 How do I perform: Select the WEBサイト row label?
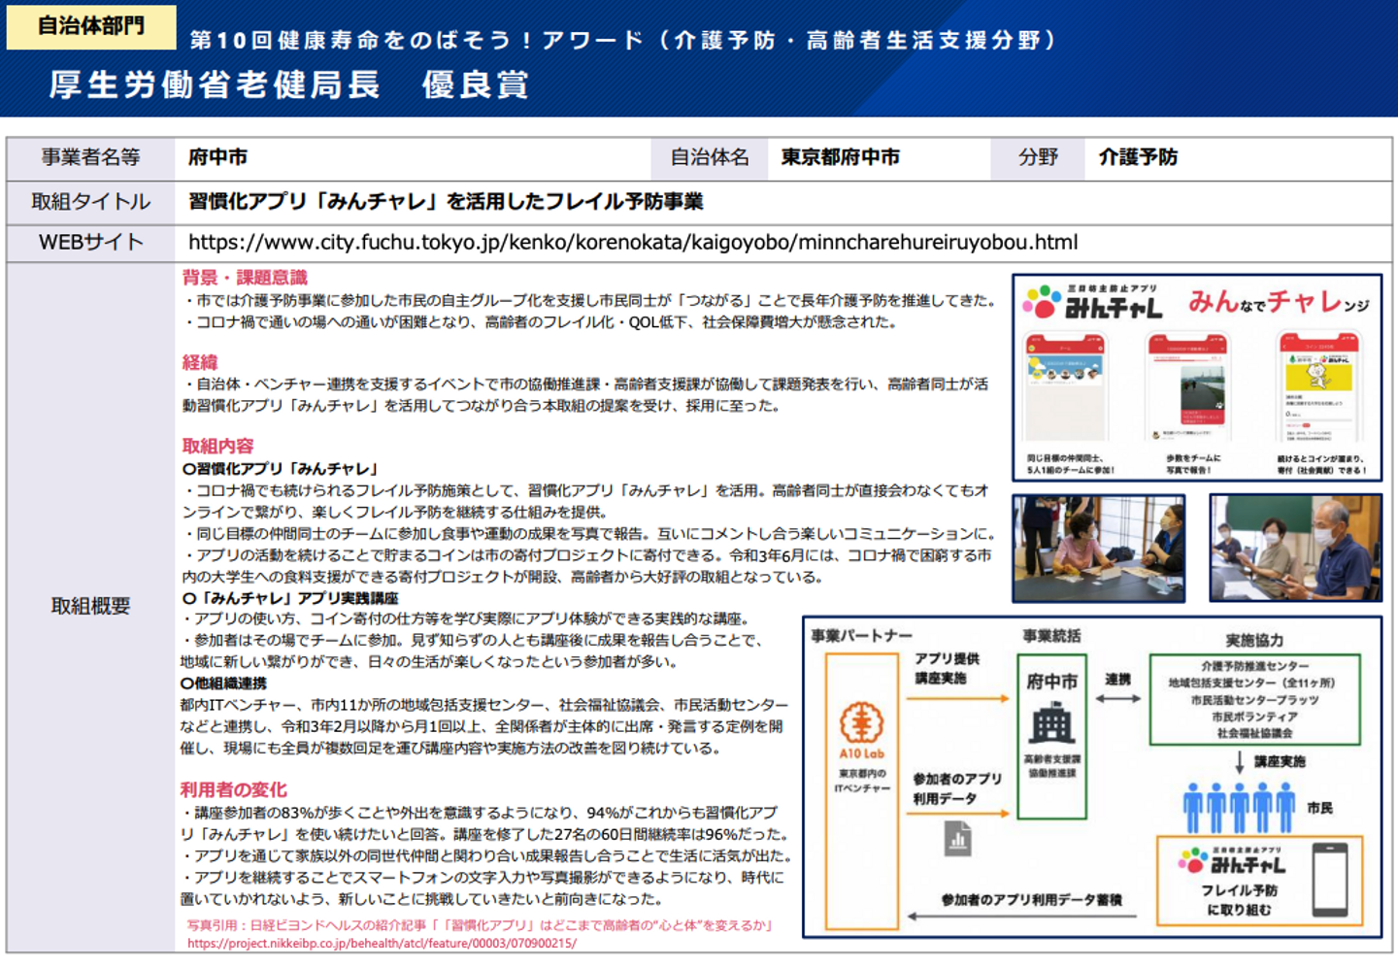(90, 243)
